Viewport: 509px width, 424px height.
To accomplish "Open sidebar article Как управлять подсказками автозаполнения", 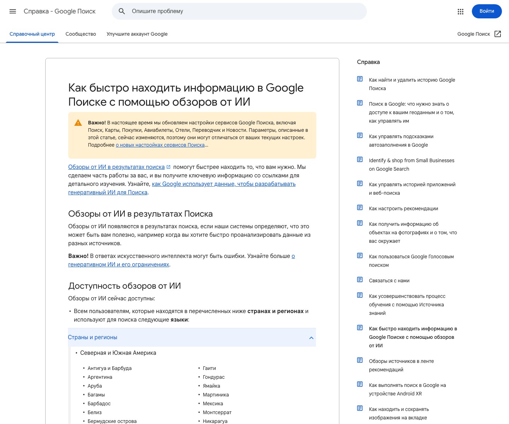I will tap(401, 141).
